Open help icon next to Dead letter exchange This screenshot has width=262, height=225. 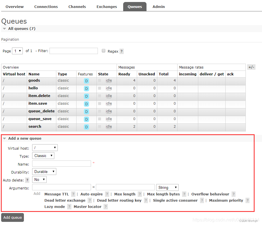coord(90,200)
